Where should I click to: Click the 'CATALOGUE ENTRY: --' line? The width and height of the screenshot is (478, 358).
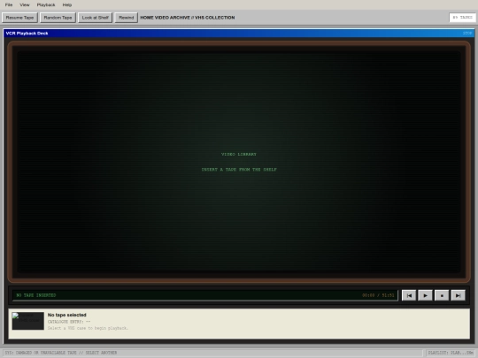tap(69, 322)
